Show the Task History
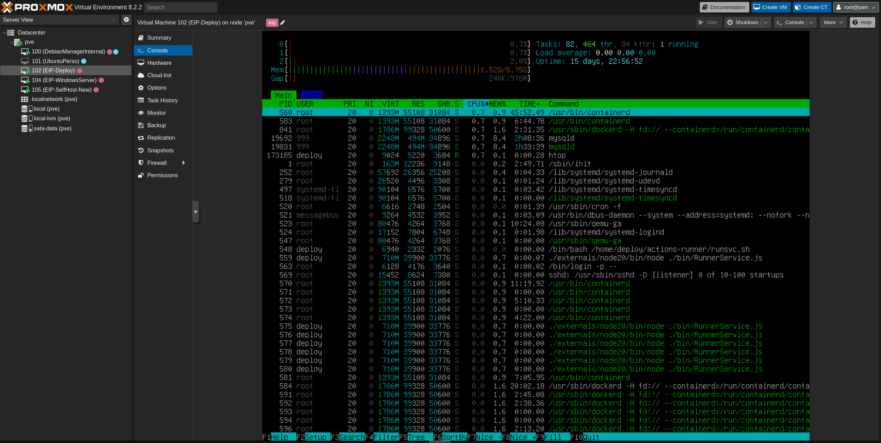Screen dimensions: 881x443 click(x=163, y=100)
